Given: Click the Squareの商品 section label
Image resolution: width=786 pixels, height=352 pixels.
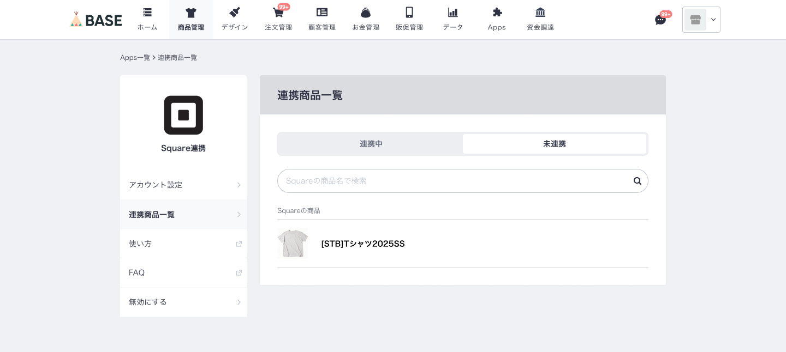Looking at the screenshot, I should 299,210.
